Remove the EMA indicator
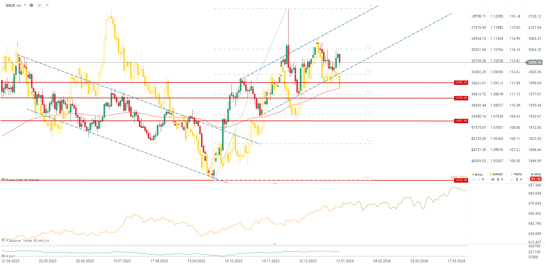Viewport: 546px width, 266px height. [7, 179]
